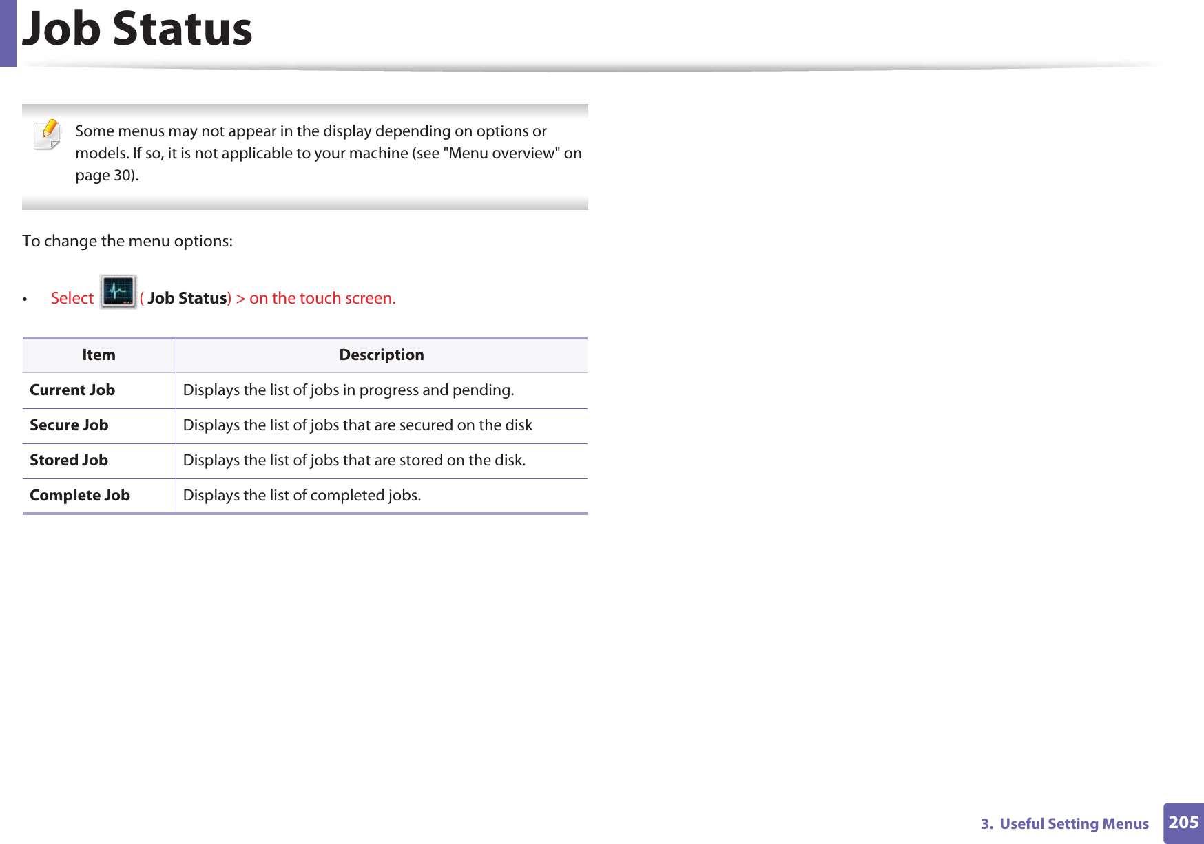Select the "Complete Job" table item
The height and width of the screenshot is (844, 1204).
80,495
